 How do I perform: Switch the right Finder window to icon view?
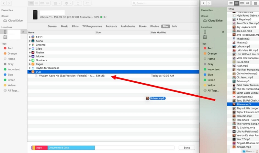[231, 3]
